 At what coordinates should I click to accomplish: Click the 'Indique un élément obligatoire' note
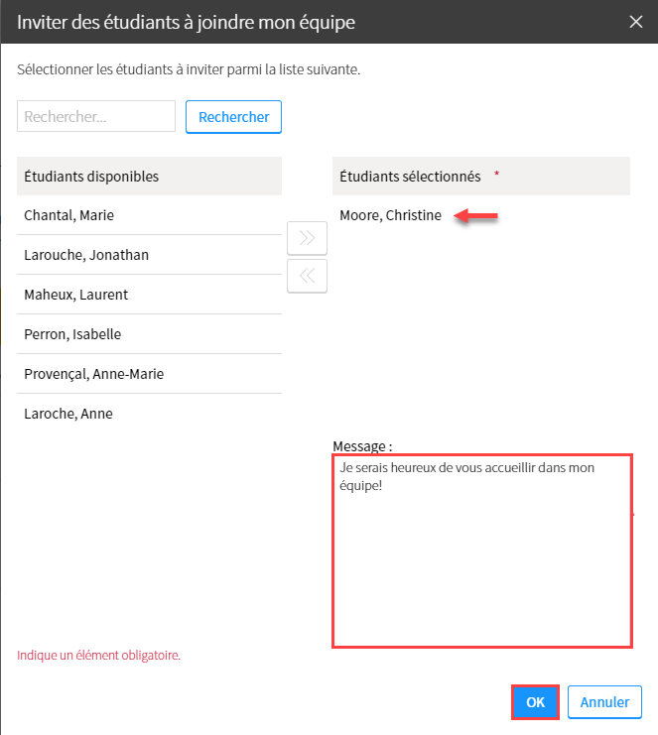point(98,656)
